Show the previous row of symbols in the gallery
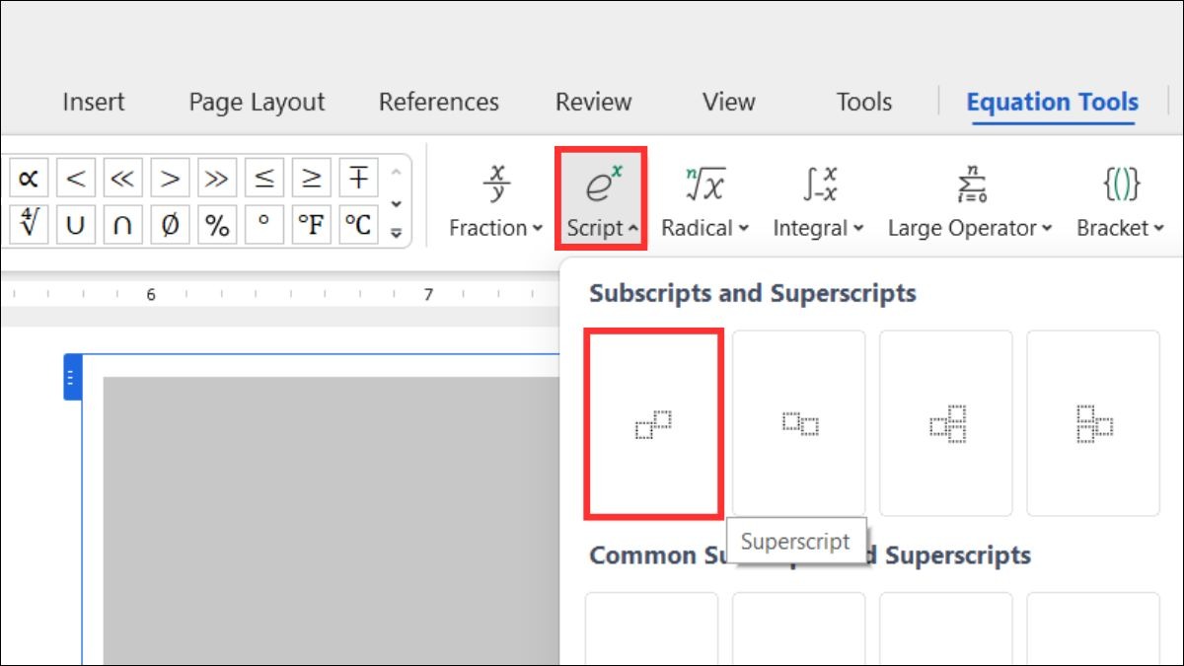This screenshot has width=1184, height=666. pyautogui.click(x=397, y=174)
